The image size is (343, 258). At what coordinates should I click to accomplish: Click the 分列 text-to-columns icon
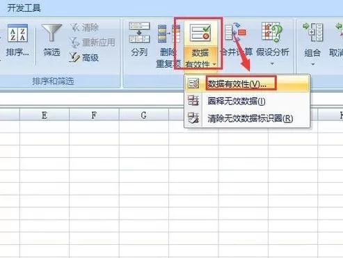tap(139, 33)
